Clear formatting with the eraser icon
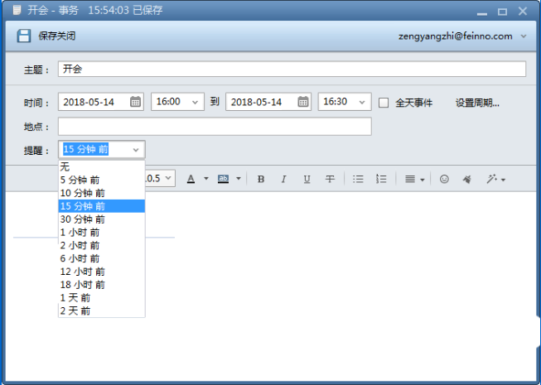This screenshot has height=385, width=541. coord(467,179)
